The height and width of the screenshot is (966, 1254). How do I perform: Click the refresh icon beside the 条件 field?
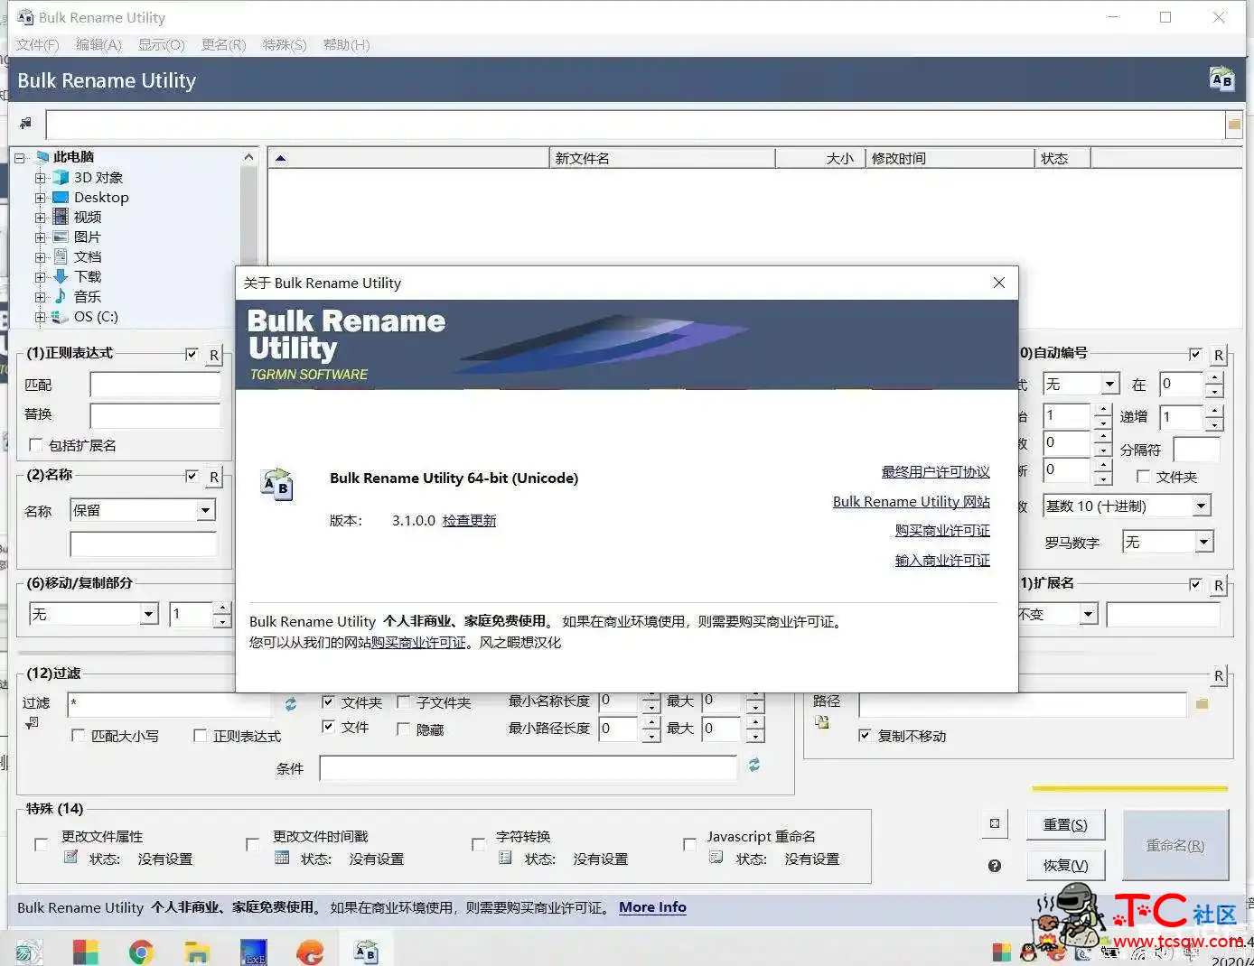point(754,766)
